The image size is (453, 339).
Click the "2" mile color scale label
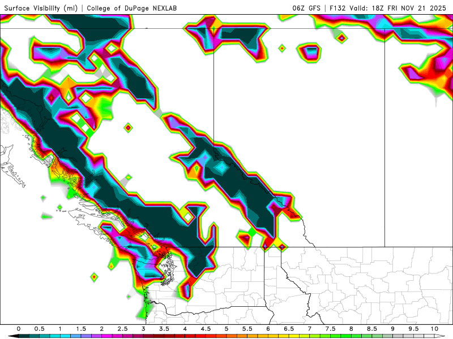coord(102,329)
